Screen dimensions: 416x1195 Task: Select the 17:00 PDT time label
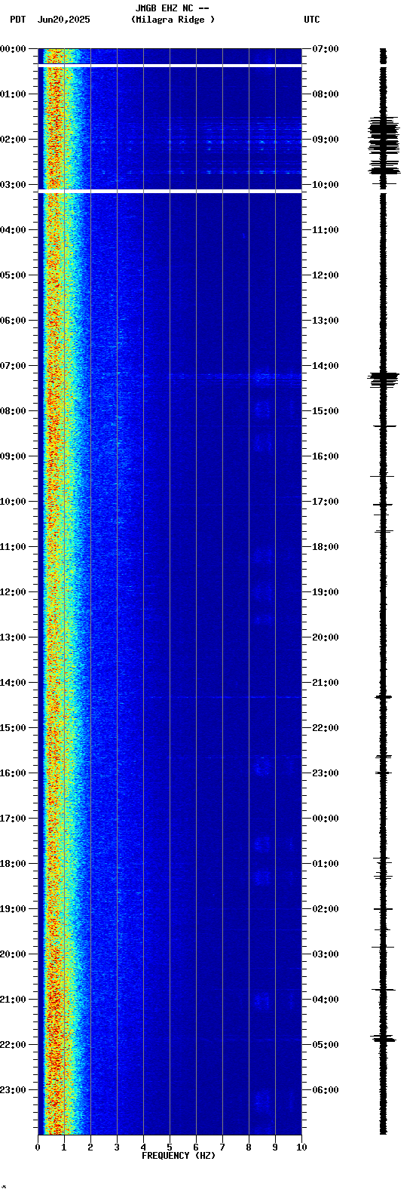13,819
